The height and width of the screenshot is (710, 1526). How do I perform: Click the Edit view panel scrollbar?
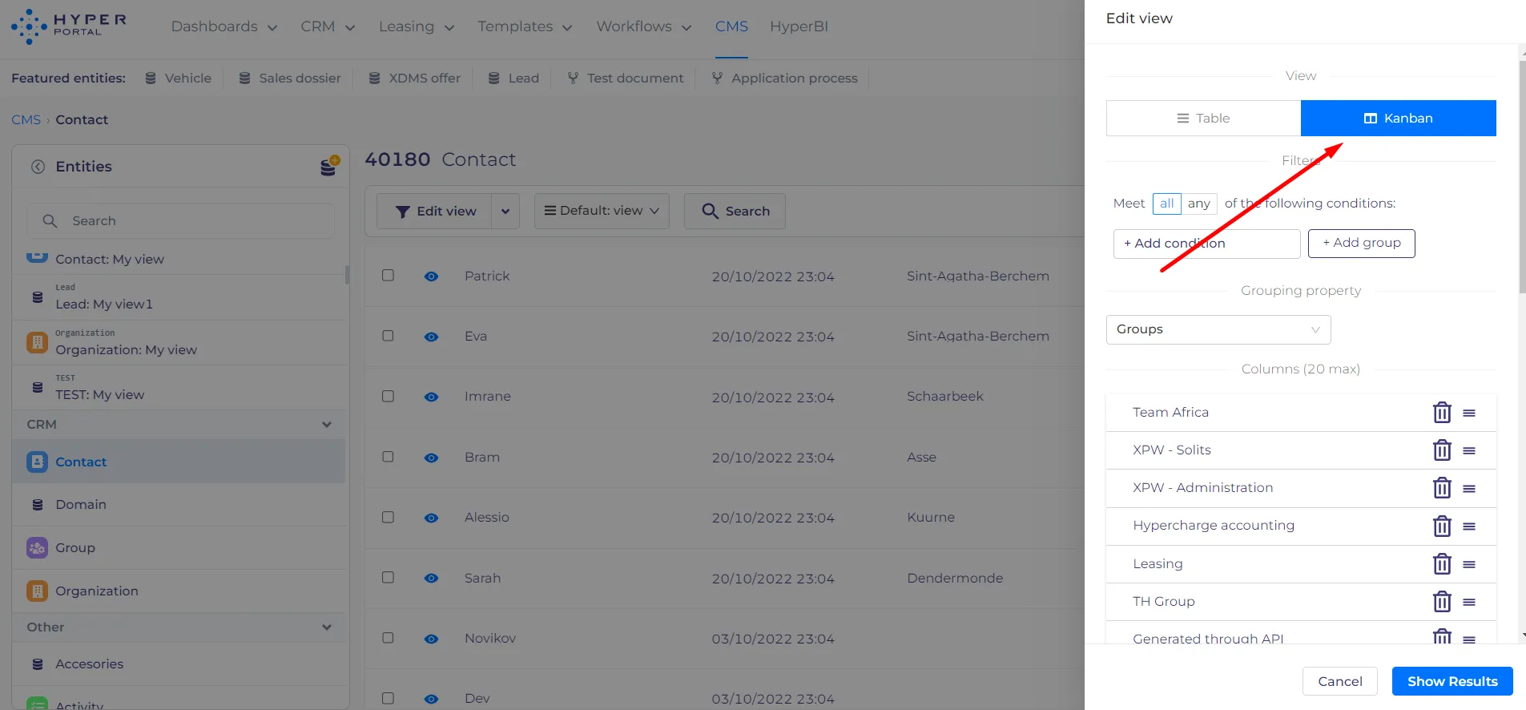coord(1522,177)
